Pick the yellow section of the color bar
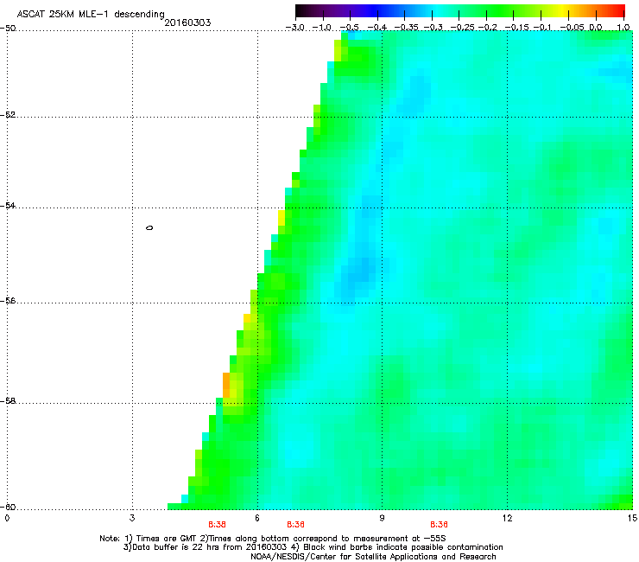Viewport: 639px width, 562px height. coord(565,10)
